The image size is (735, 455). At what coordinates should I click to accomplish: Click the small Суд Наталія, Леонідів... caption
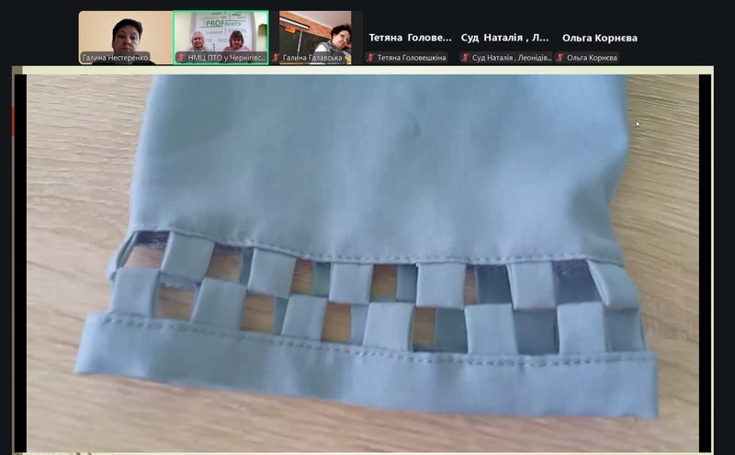pos(510,58)
